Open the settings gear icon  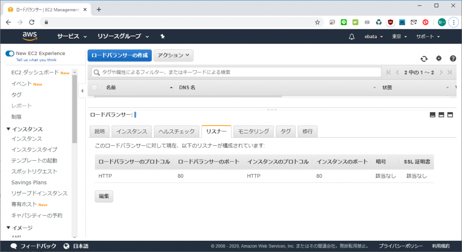pyautogui.click(x=439, y=58)
